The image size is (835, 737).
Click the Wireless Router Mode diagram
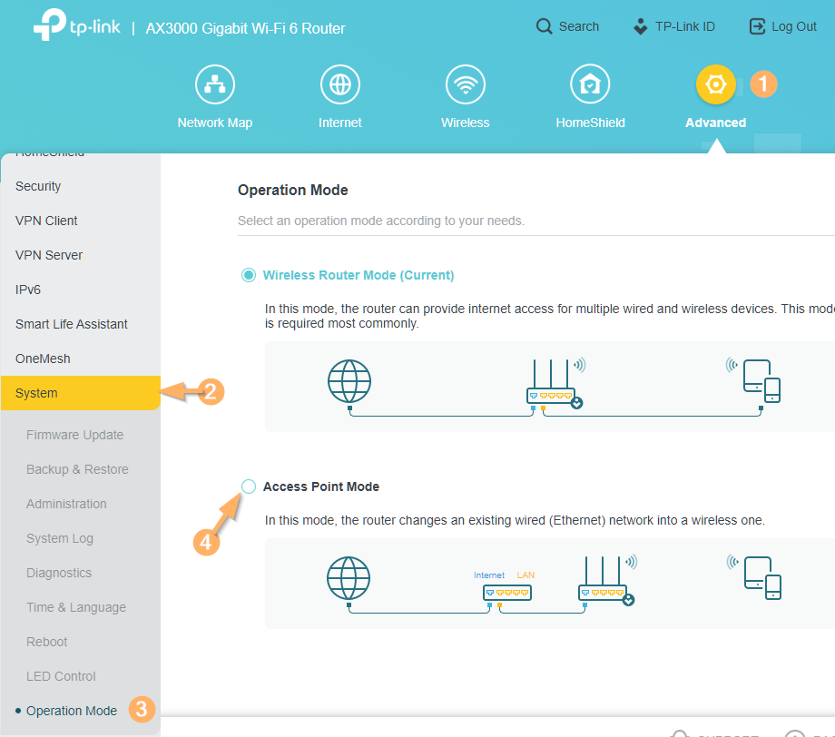(550, 387)
